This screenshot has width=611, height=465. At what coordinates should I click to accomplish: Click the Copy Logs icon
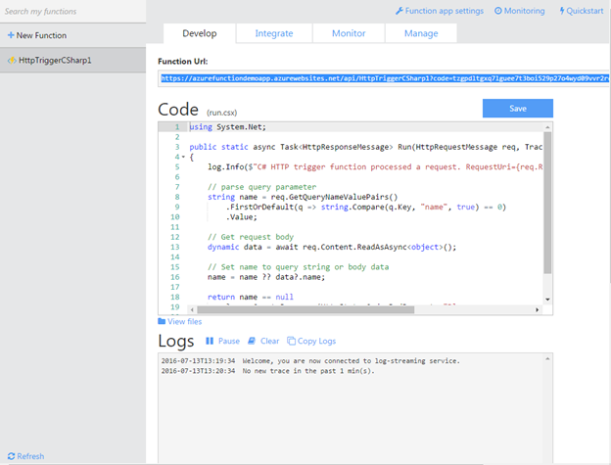(x=291, y=342)
